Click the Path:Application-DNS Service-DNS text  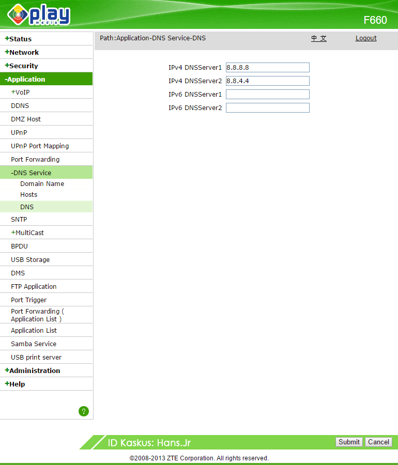(x=152, y=38)
